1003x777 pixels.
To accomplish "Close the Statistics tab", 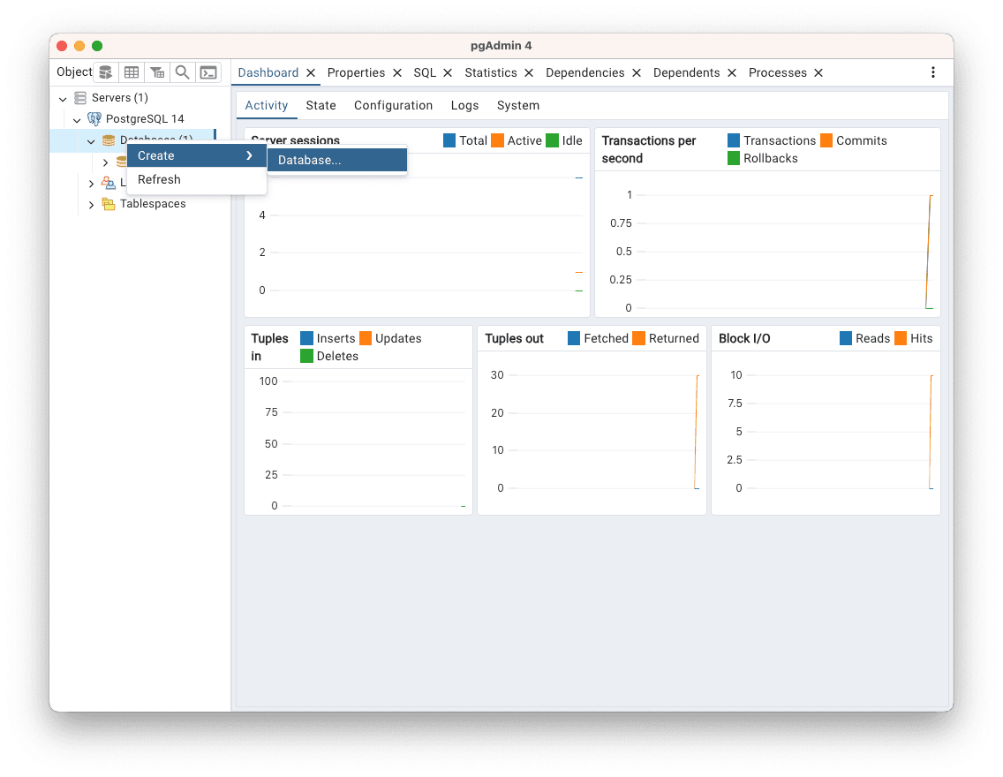I will pos(529,73).
